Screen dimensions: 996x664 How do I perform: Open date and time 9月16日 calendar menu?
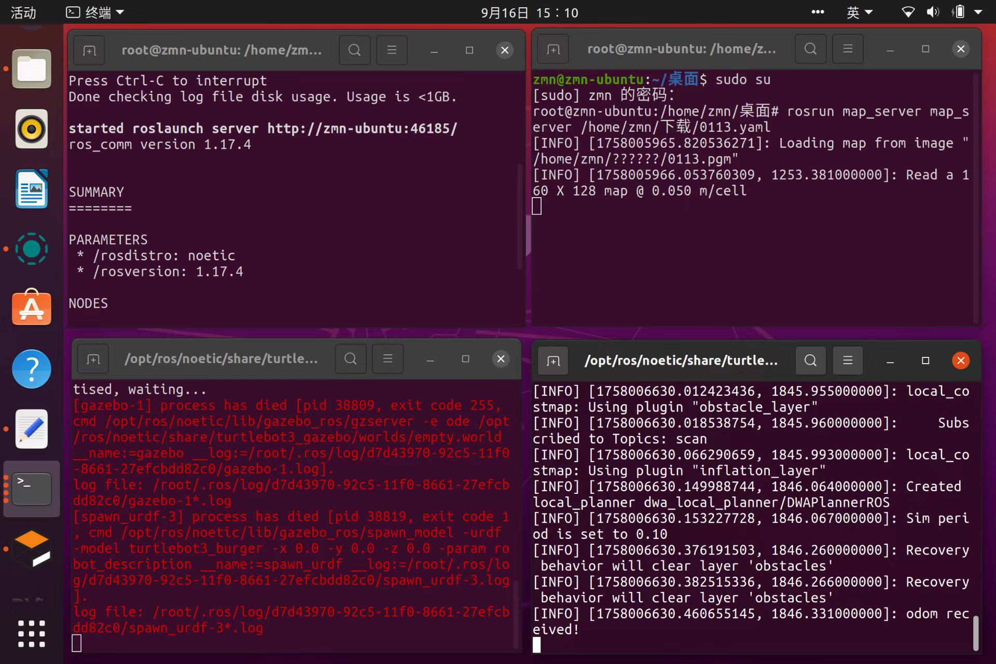[x=529, y=12]
